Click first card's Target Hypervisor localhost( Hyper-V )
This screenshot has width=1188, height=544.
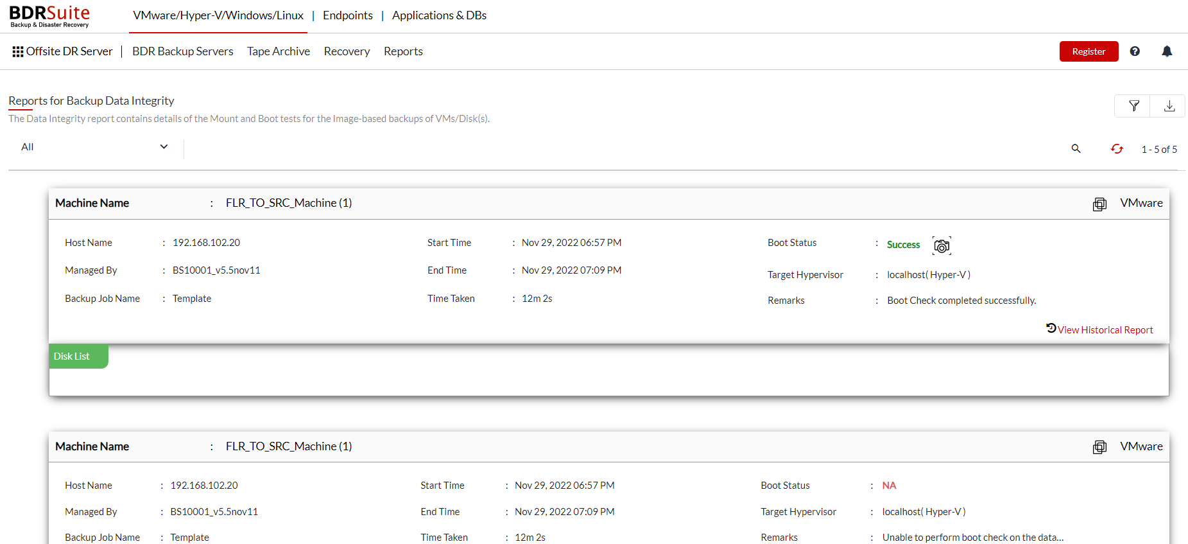pos(929,275)
